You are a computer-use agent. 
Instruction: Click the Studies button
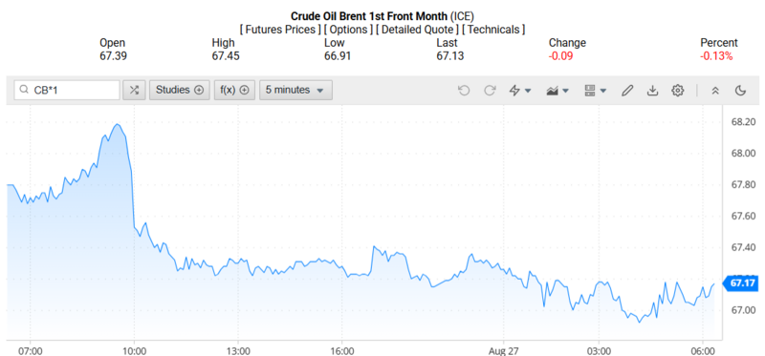[x=180, y=90]
